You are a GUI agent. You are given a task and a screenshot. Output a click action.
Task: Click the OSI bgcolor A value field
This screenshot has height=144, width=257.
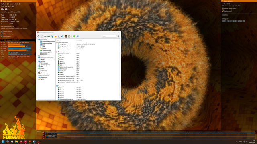240,21
